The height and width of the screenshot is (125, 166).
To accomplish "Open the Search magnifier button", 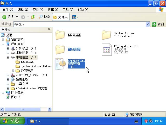I will tap(44, 17).
